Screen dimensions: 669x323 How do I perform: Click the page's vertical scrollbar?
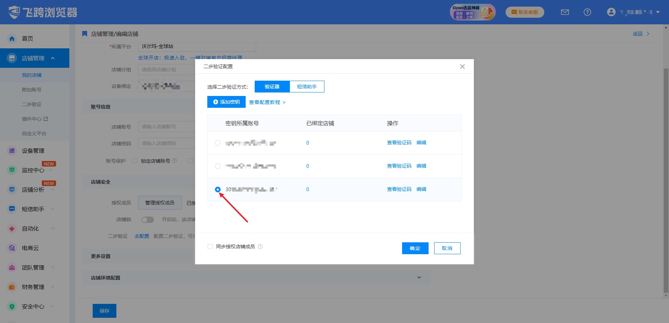(x=666, y=174)
